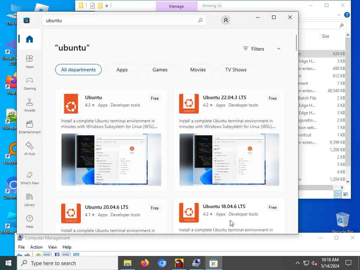Open the Manage tab in File Explorer

tap(176, 6)
